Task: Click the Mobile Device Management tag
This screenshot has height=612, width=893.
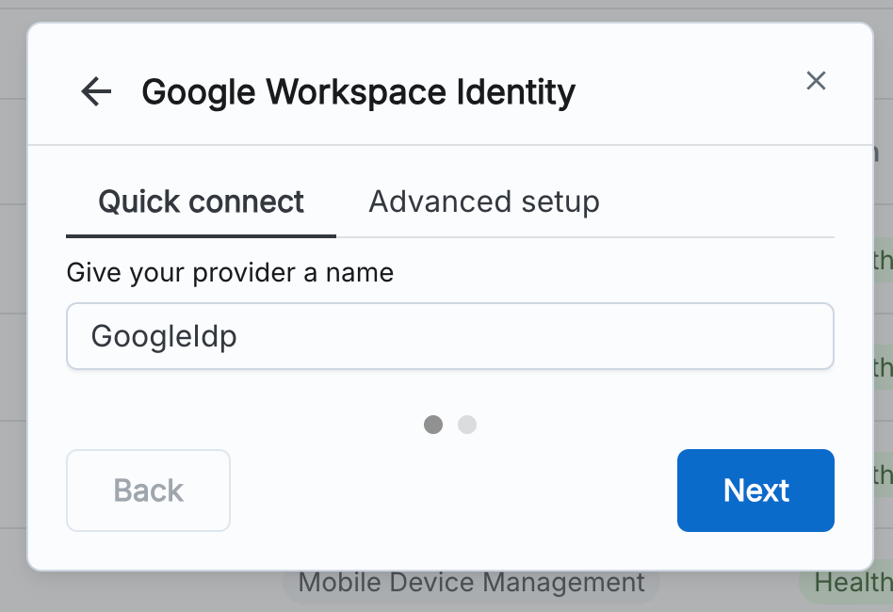Action: pyautogui.click(x=471, y=584)
